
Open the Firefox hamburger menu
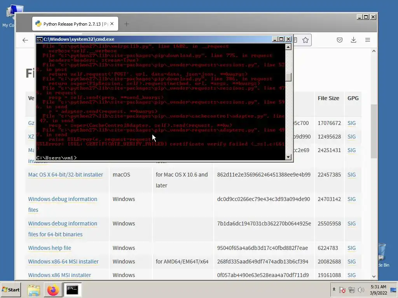(x=368, y=40)
